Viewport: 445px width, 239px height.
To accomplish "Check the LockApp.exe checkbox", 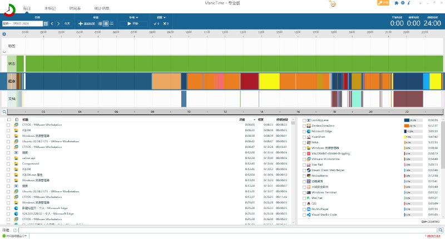I will pyautogui.click(x=304, y=120).
